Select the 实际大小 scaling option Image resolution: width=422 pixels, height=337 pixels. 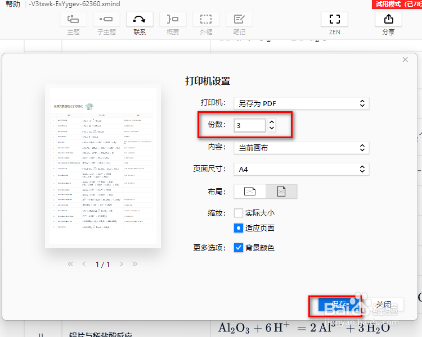point(239,213)
